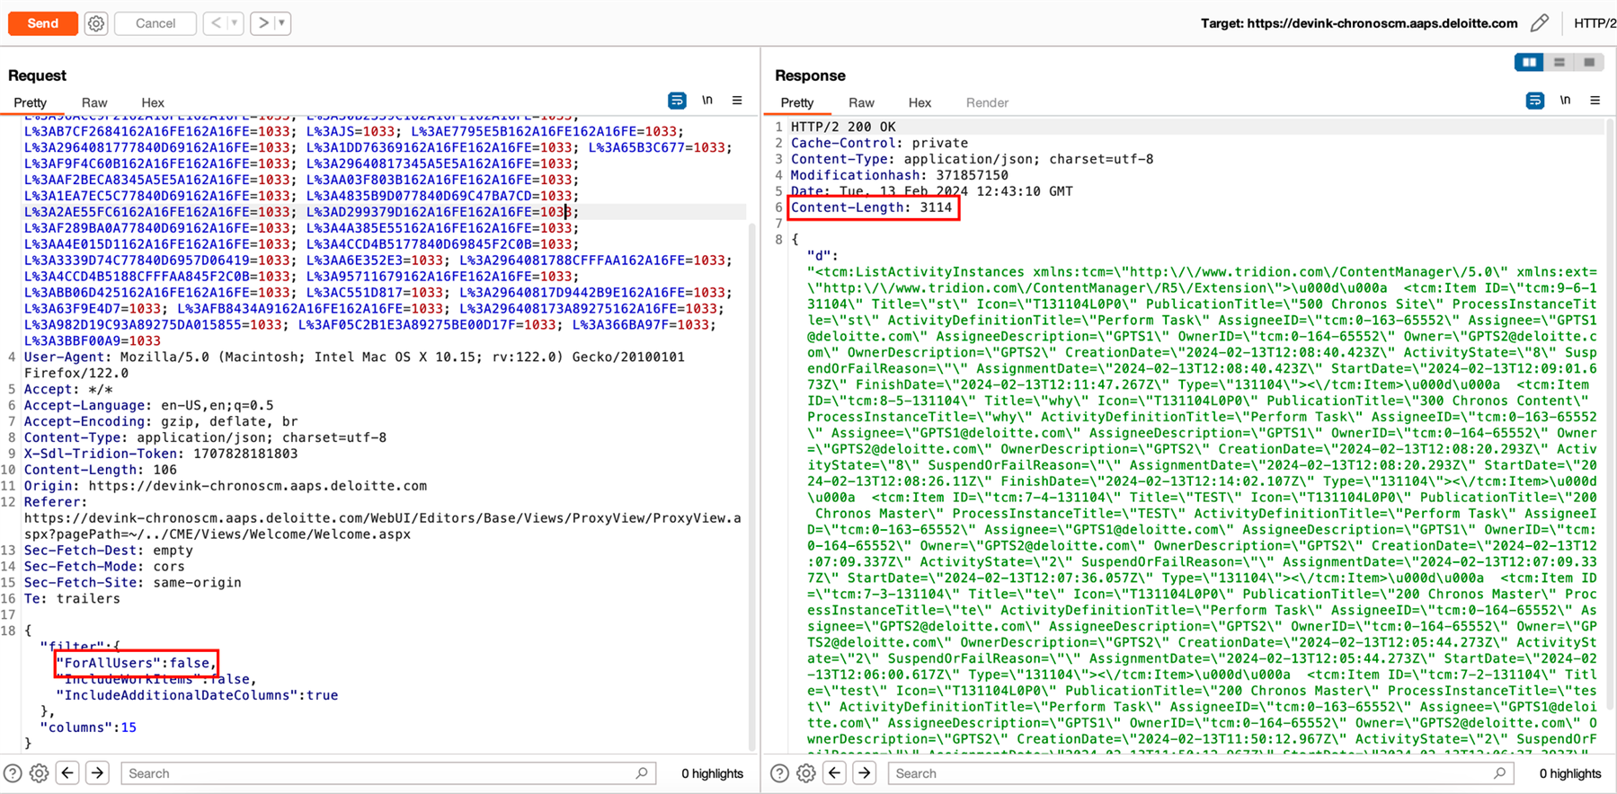Click the X-Sdl-Tridion-Token header line
This screenshot has width=1617, height=794.
(x=161, y=454)
